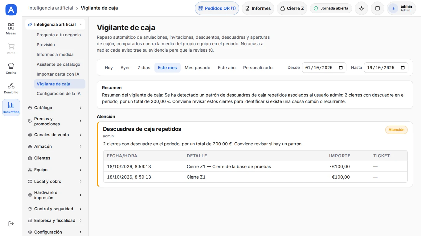Open the admin user avatar menu
This screenshot has width=421, height=236.
(401, 8)
